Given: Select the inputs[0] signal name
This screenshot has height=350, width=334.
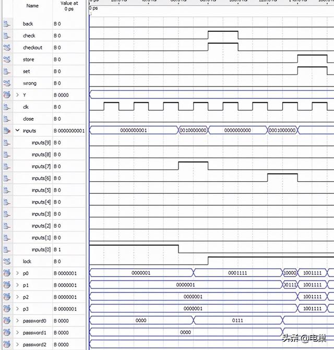Looking at the screenshot, I should 41,249.
